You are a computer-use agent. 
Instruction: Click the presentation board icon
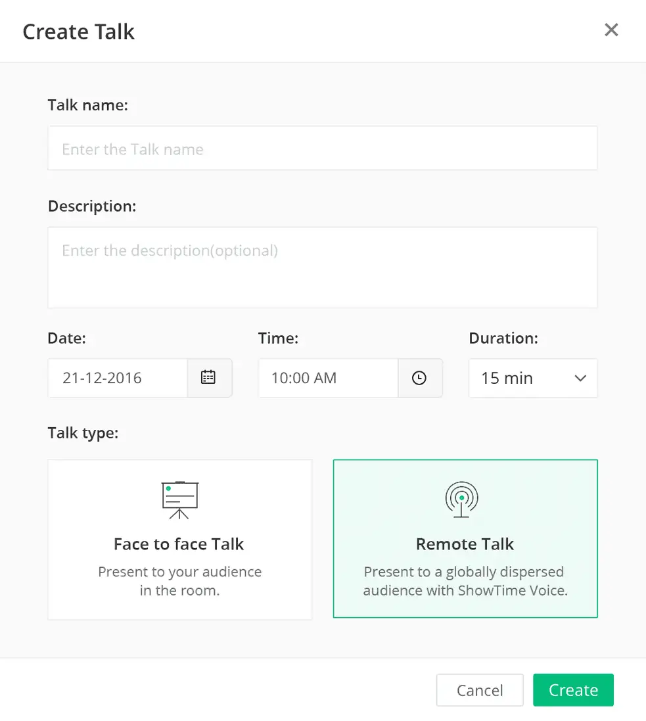point(180,500)
